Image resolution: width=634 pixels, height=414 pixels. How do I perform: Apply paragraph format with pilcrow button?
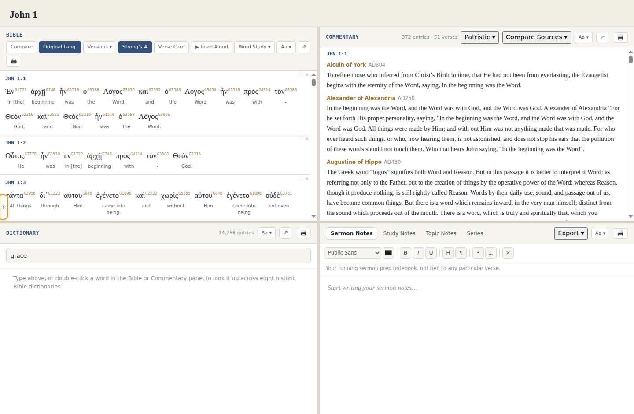point(461,253)
